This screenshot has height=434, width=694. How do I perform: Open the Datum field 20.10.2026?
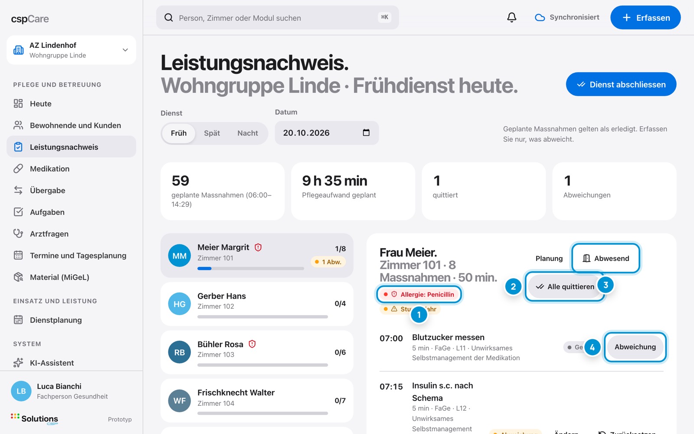point(327,133)
